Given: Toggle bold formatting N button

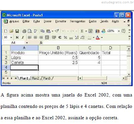Looking at the screenshot, I should coord(17,37).
